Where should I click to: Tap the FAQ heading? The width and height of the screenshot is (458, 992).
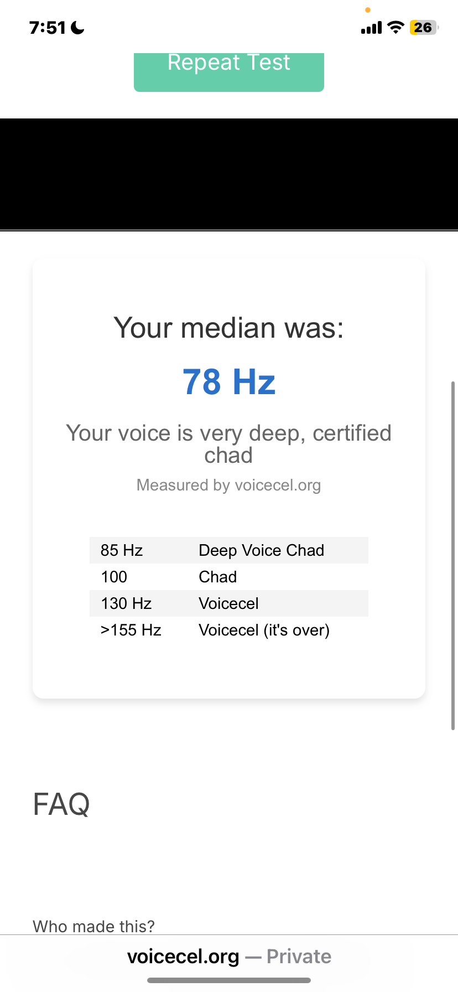pyautogui.click(x=61, y=804)
